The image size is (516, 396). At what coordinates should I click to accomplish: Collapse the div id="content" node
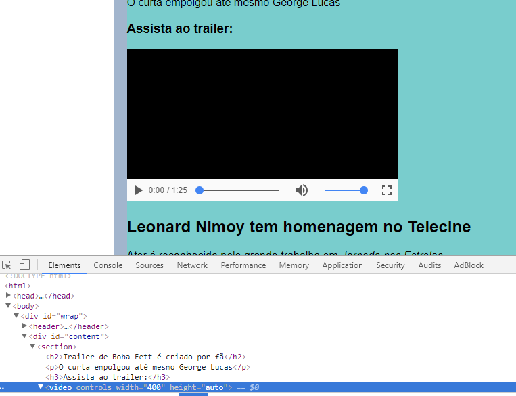[x=24, y=336]
